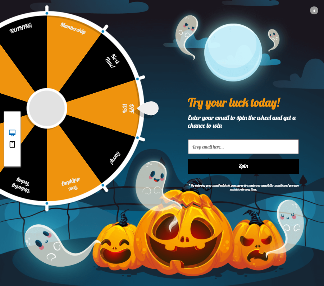Click the white wheel pointer marker

[x=148, y=108]
